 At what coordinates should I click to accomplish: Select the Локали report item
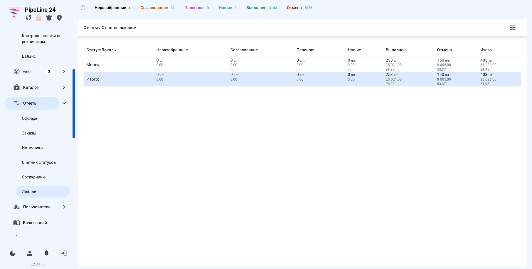pos(43,192)
